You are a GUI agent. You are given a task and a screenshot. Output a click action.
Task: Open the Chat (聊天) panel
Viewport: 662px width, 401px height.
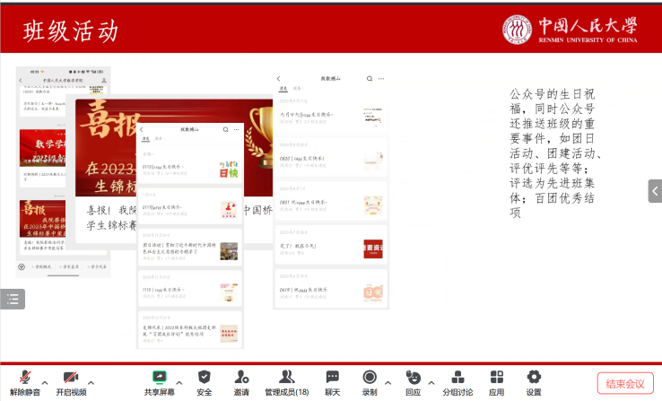(x=332, y=378)
